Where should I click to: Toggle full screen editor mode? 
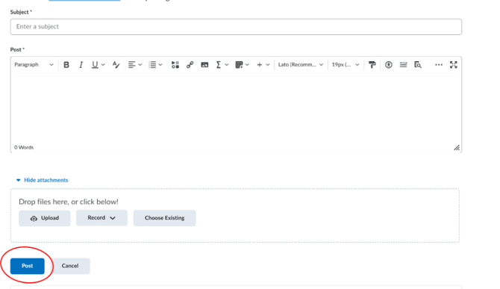tap(454, 65)
